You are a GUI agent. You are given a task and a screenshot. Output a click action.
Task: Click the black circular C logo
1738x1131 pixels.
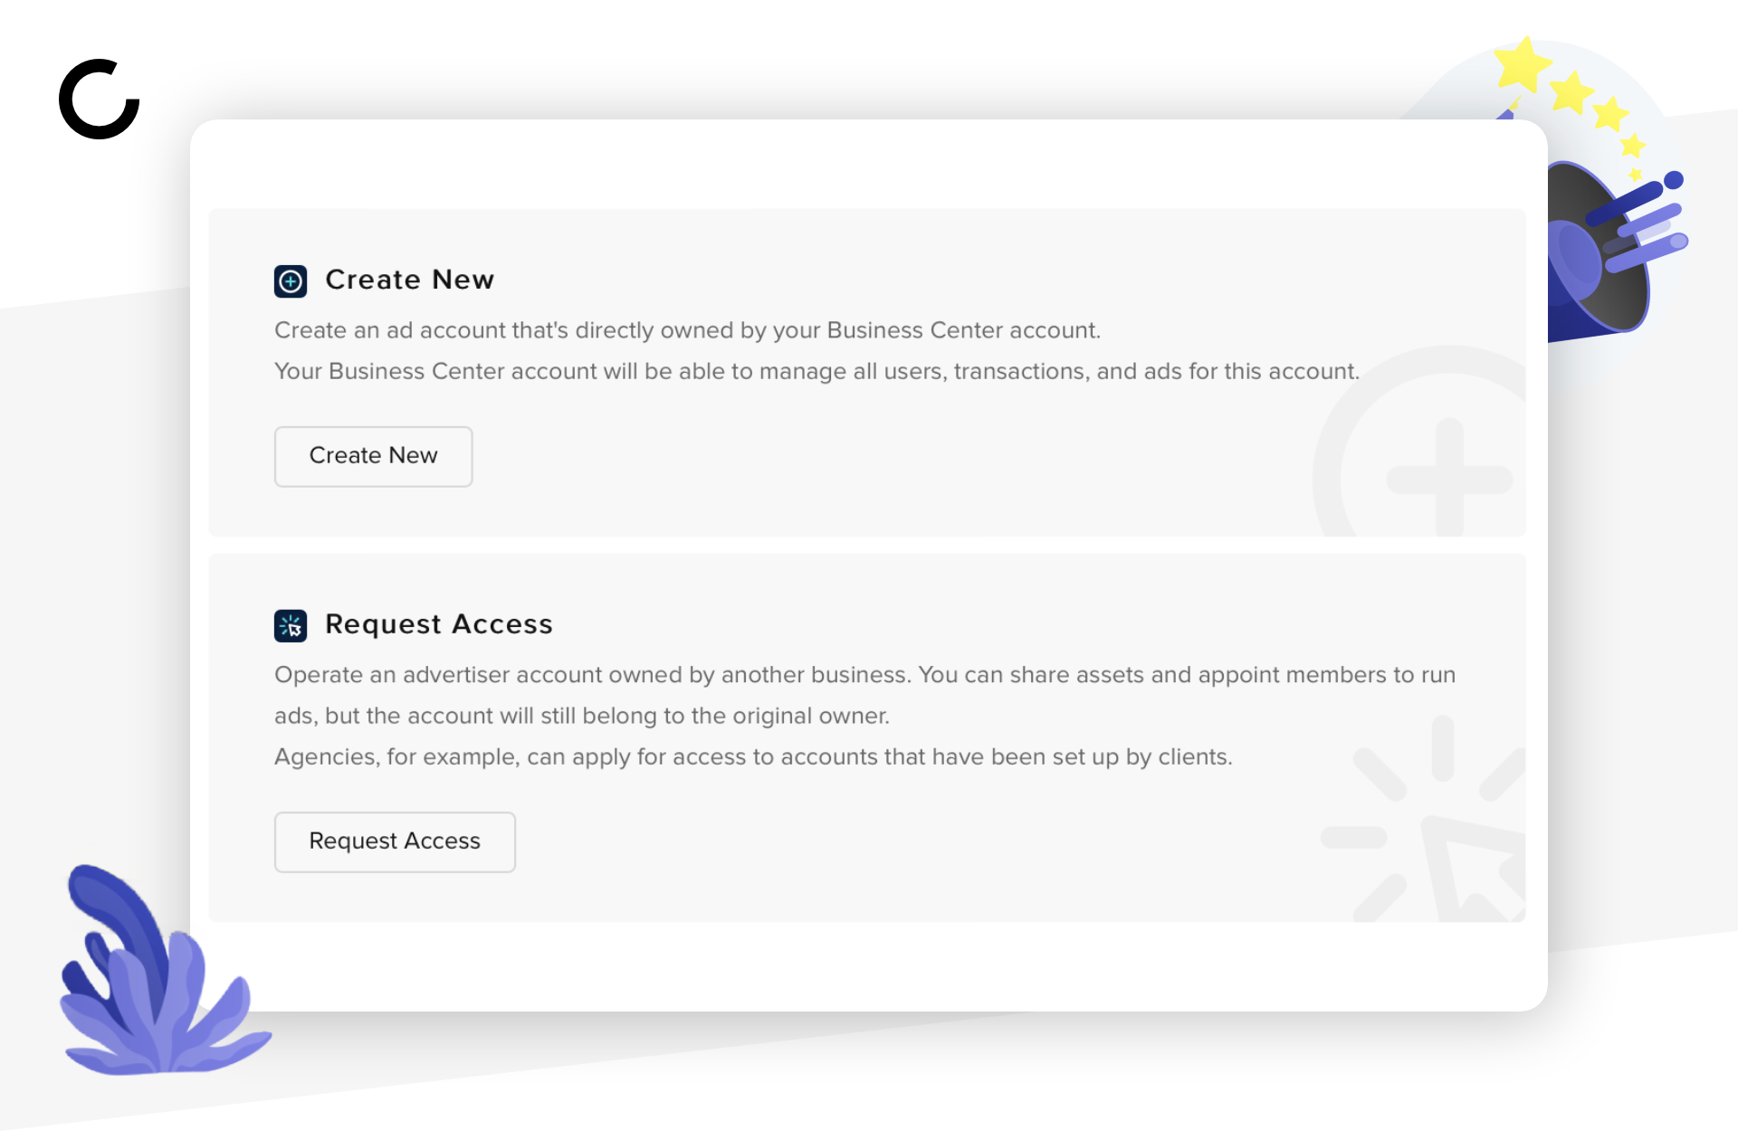click(x=100, y=100)
